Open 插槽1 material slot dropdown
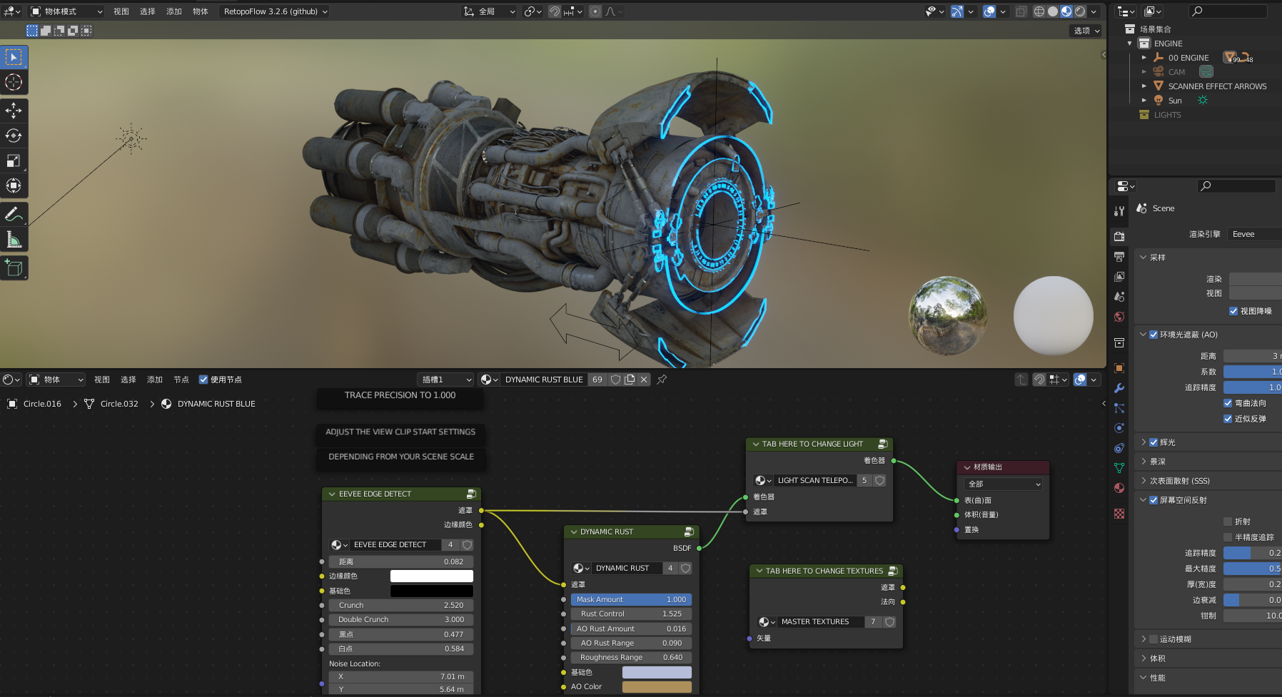The height and width of the screenshot is (697, 1282). pyautogui.click(x=445, y=380)
